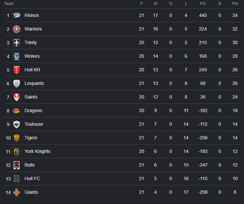Select the Trinity fleur-de-lis badge
The width and height of the screenshot is (244, 204).
(17, 42)
